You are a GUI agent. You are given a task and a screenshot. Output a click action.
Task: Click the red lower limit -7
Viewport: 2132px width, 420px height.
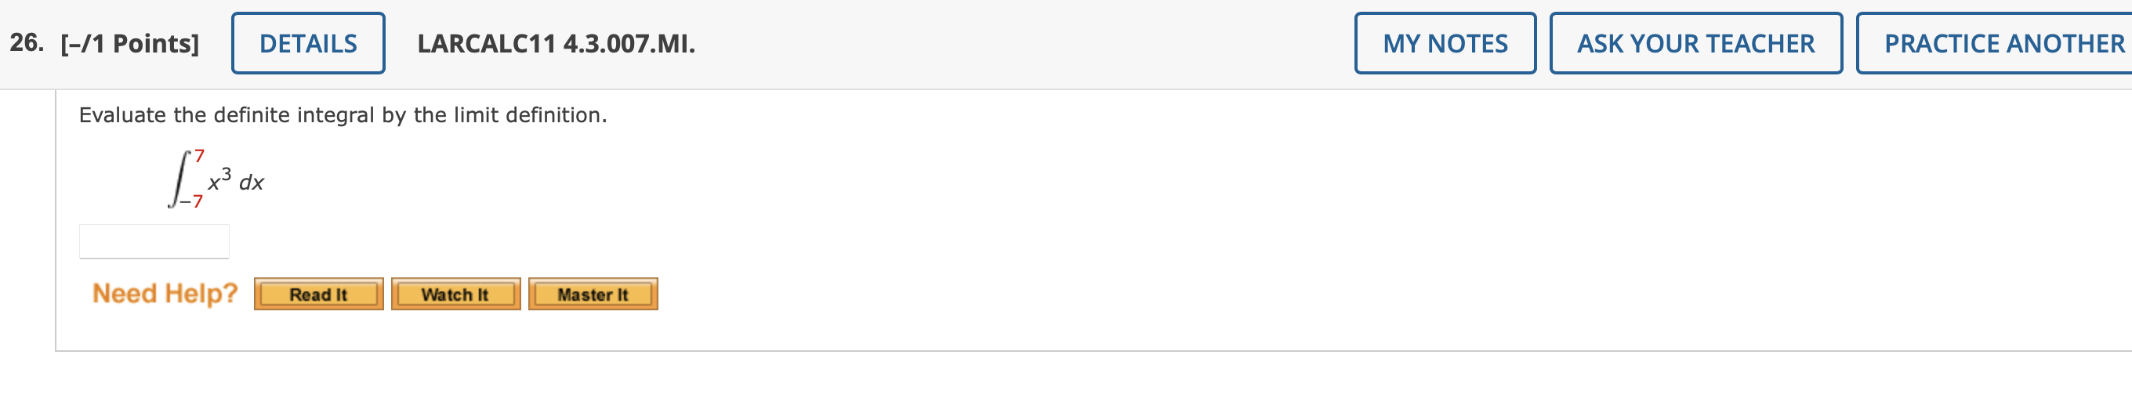click(193, 201)
